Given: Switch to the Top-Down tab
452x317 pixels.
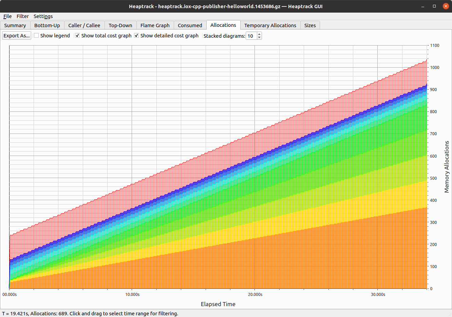Looking at the screenshot, I should click(x=120, y=25).
